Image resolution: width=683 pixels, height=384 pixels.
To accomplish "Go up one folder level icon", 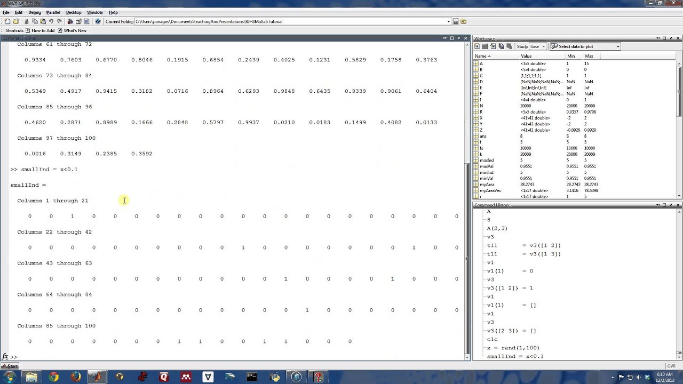I will coord(464,21).
